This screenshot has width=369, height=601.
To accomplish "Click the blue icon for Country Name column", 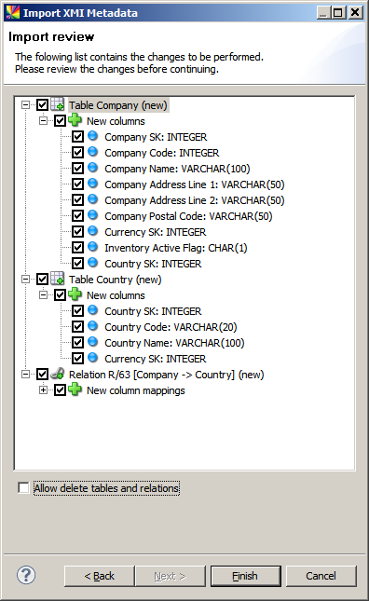I will click(93, 342).
